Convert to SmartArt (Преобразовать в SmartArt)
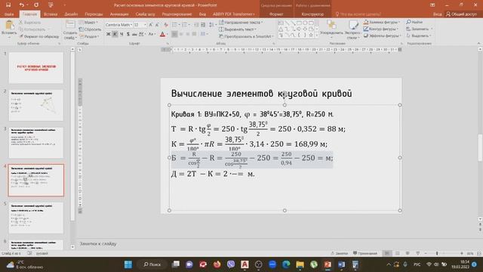 (x=246, y=36)
